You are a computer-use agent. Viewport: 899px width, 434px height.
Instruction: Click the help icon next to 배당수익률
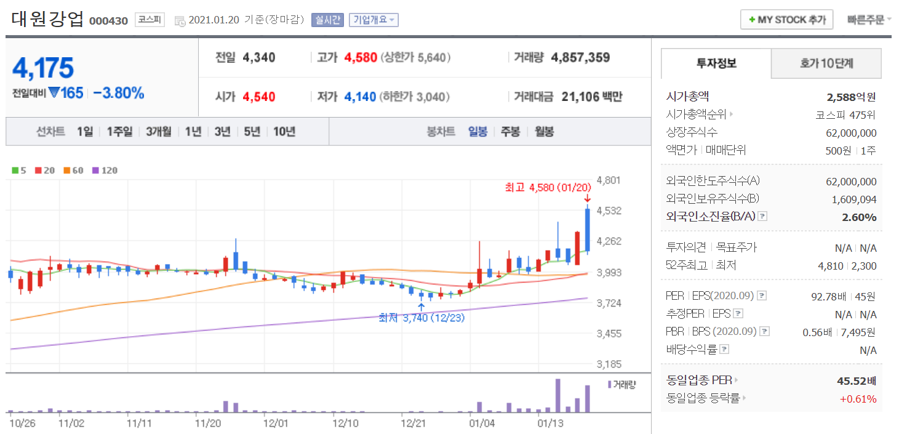[724, 350]
